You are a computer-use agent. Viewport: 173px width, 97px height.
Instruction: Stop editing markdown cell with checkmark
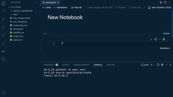(151, 39)
